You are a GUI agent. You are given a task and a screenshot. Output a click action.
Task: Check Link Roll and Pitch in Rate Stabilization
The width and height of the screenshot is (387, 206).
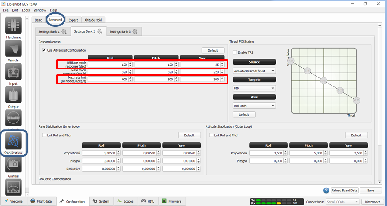[44, 135]
